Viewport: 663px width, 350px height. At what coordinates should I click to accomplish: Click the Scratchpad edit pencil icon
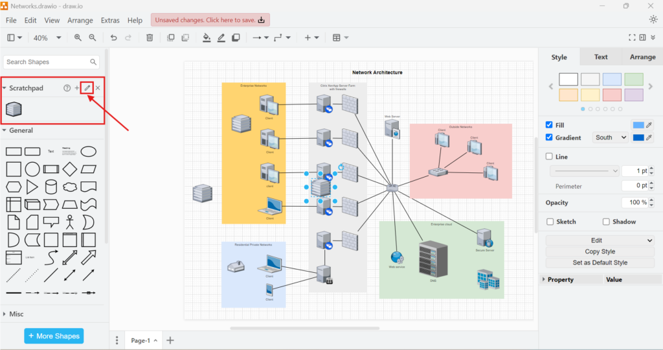coord(87,87)
